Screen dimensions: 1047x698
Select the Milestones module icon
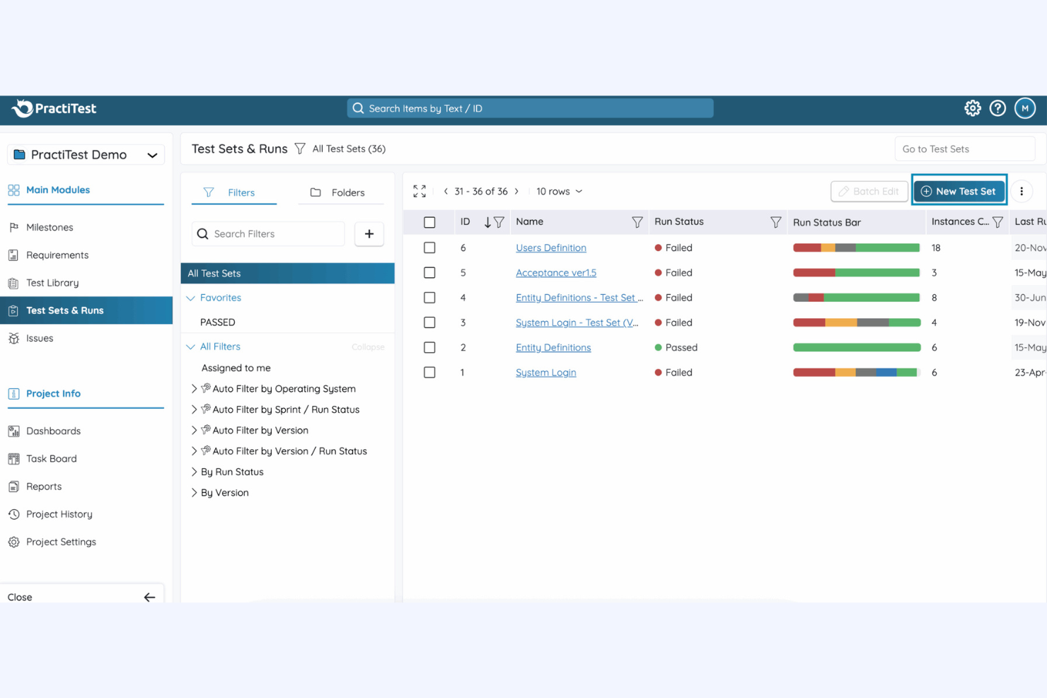click(16, 228)
